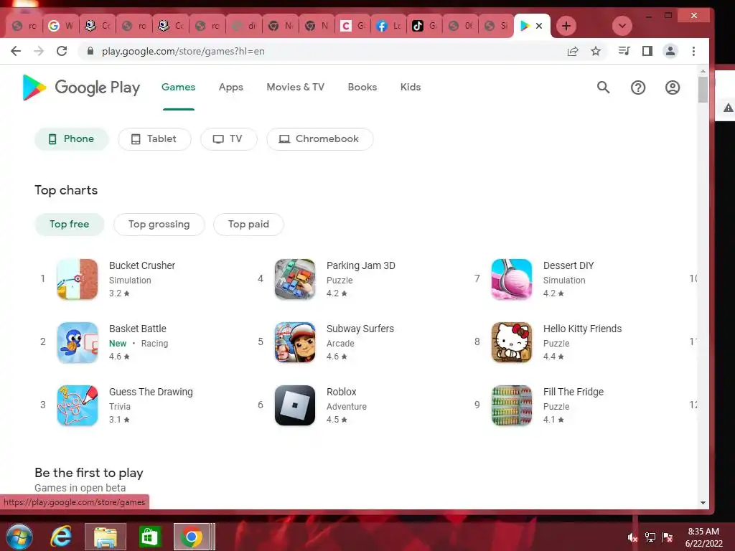Viewport: 735px width, 551px height.
Task: Expand the tab search dropdown arrow
Action: (x=622, y=26)
